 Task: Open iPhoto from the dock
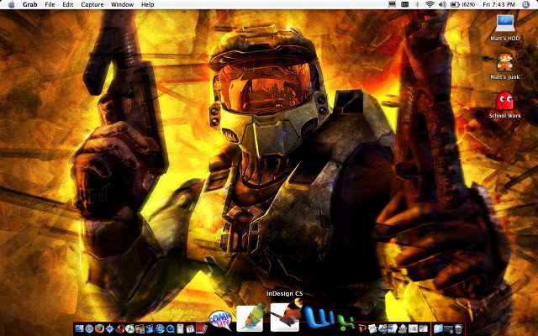pyautogui.click(x=140, y=328)
